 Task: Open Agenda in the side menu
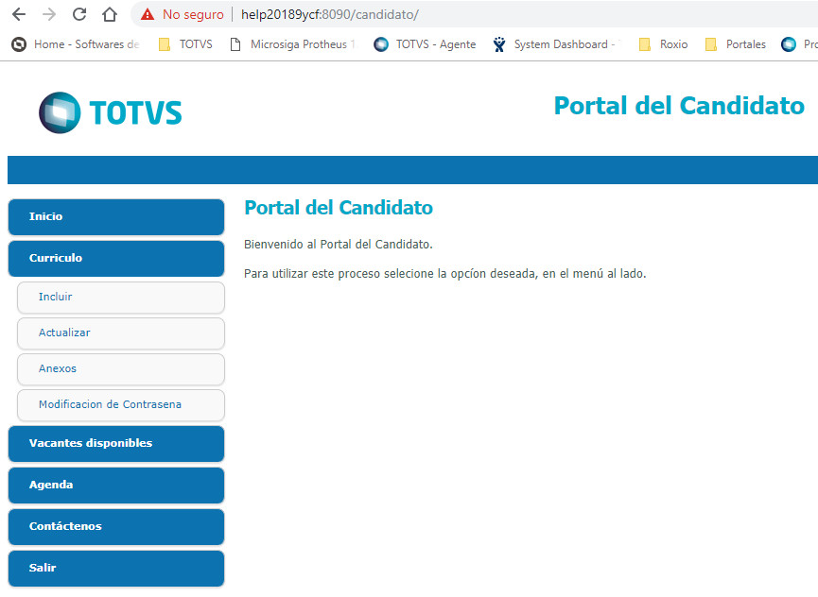click(x=116, y=486)
